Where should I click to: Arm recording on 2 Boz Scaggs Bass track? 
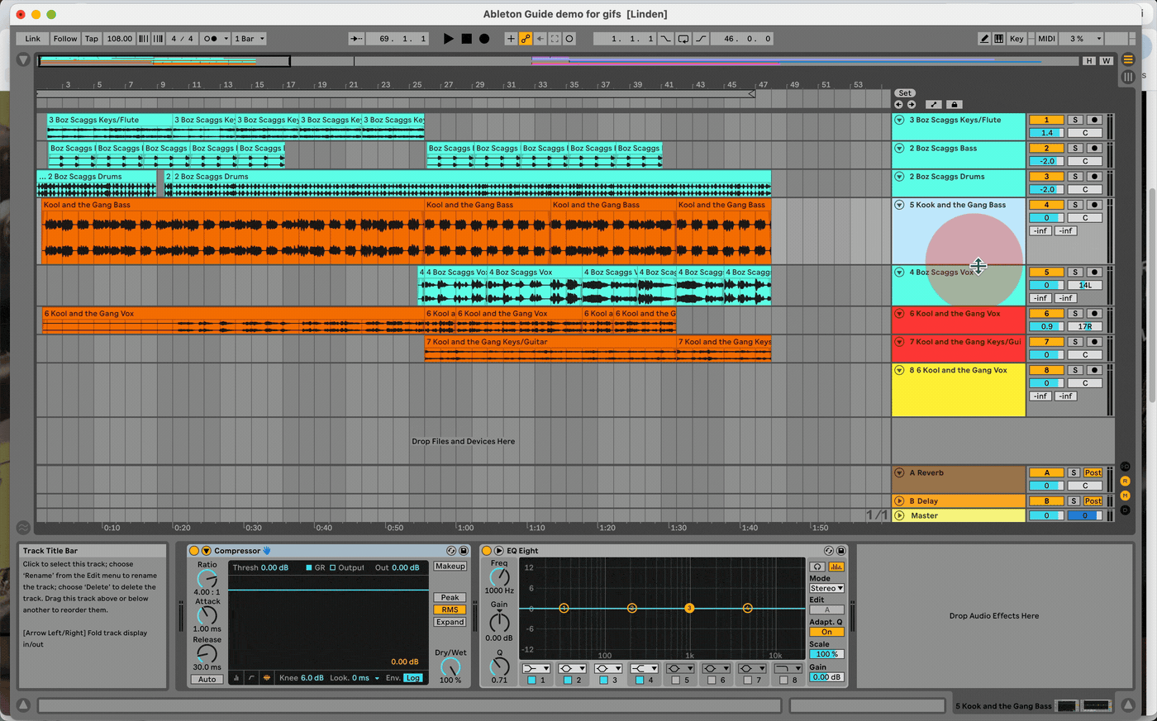point(1094,149)
